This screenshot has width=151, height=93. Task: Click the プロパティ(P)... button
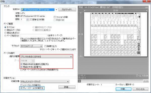pyautogui.click(x=67, y=9)
